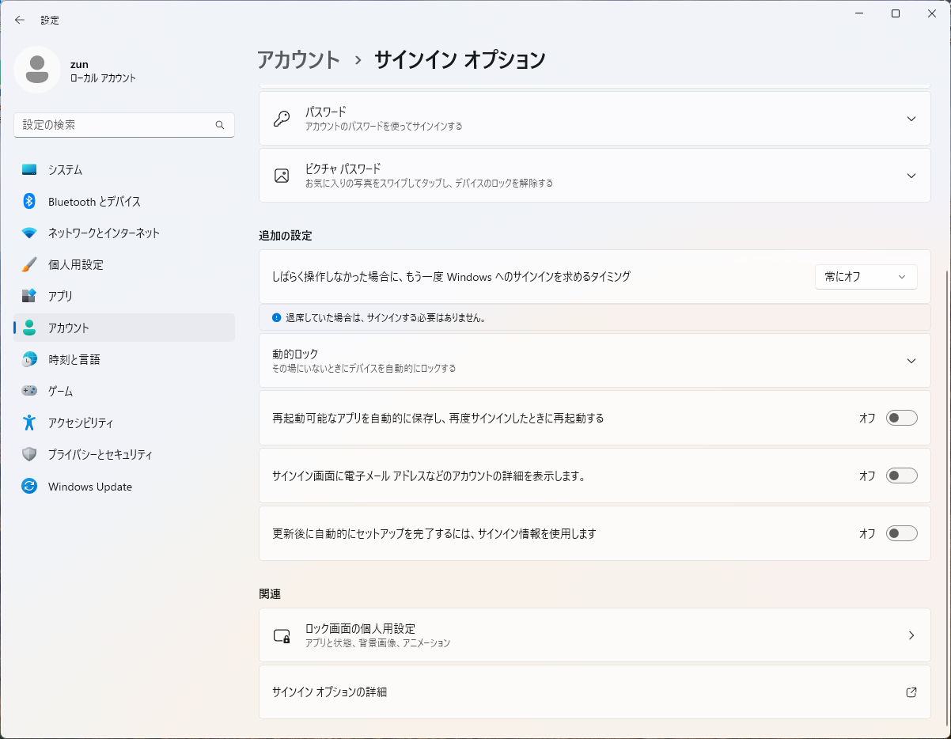Click the back arrow in title bar
This screenshot has height=739, width=951.
pos(20,20)
